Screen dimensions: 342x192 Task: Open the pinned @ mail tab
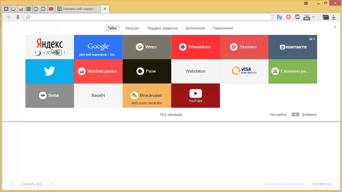[29, 9]
